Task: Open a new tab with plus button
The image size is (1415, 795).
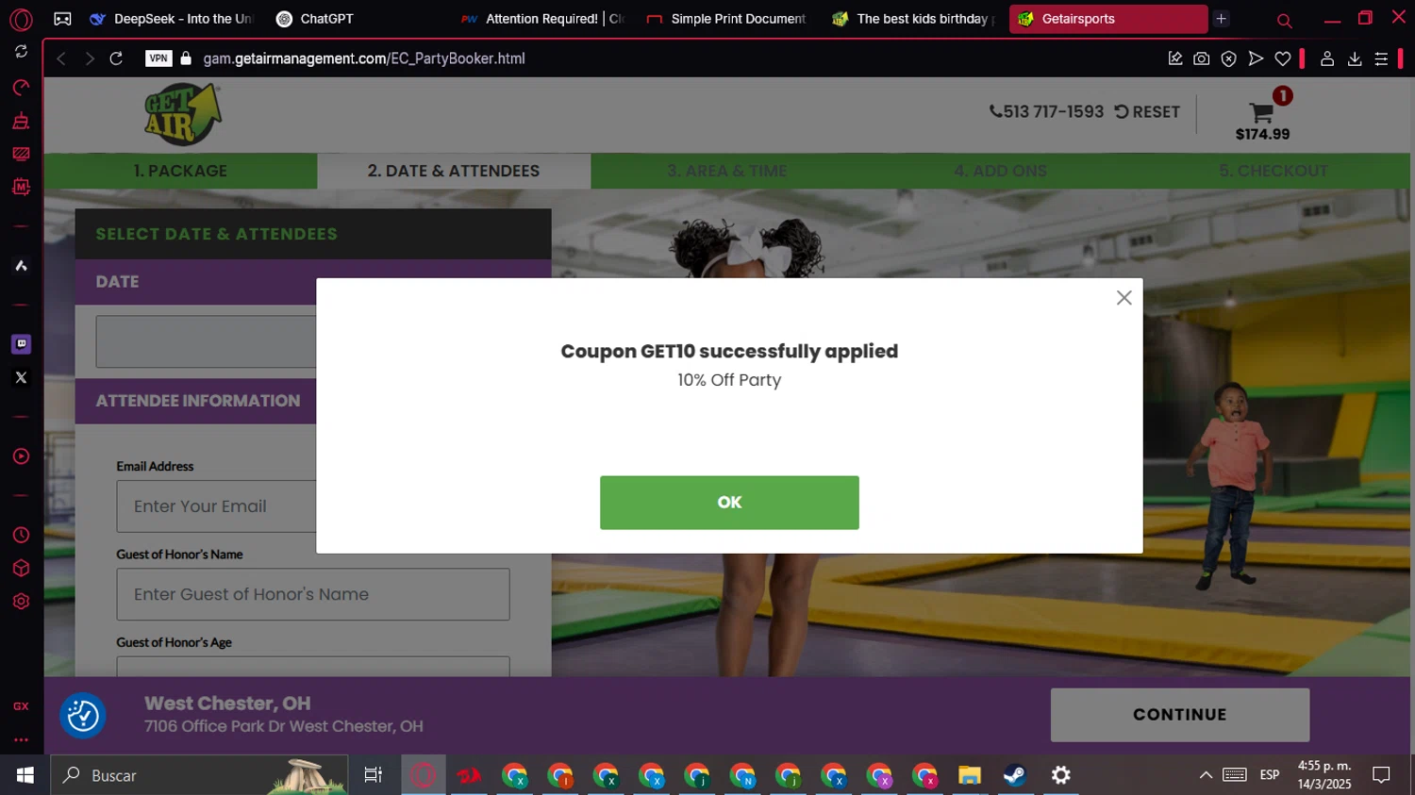Action: pos(1222,19)
